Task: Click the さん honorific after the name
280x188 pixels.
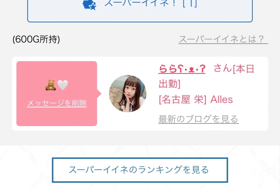Action: [x=223, y=69]
